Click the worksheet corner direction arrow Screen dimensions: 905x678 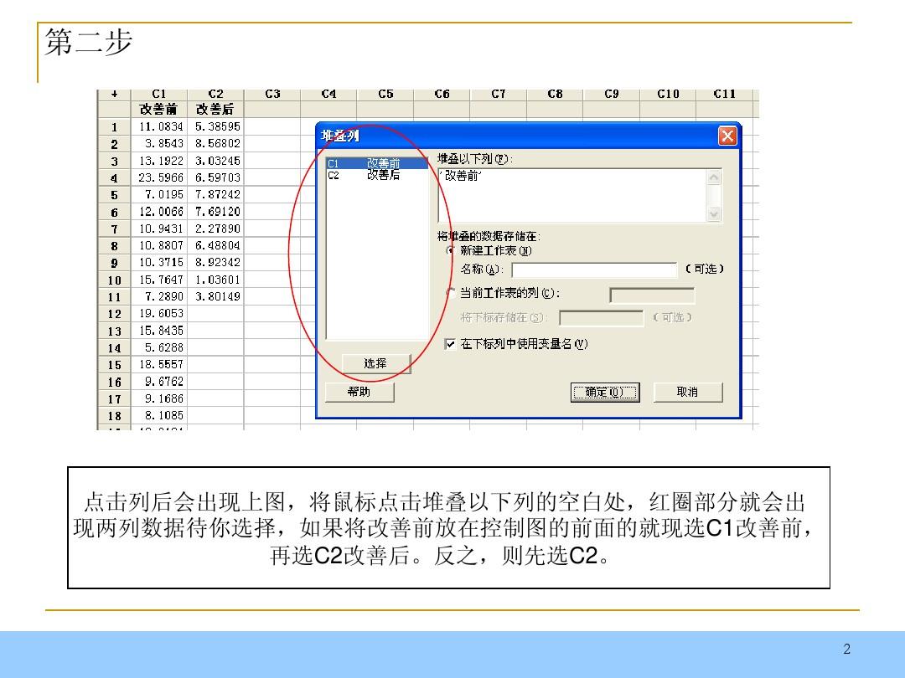click(x=114, y=94)
